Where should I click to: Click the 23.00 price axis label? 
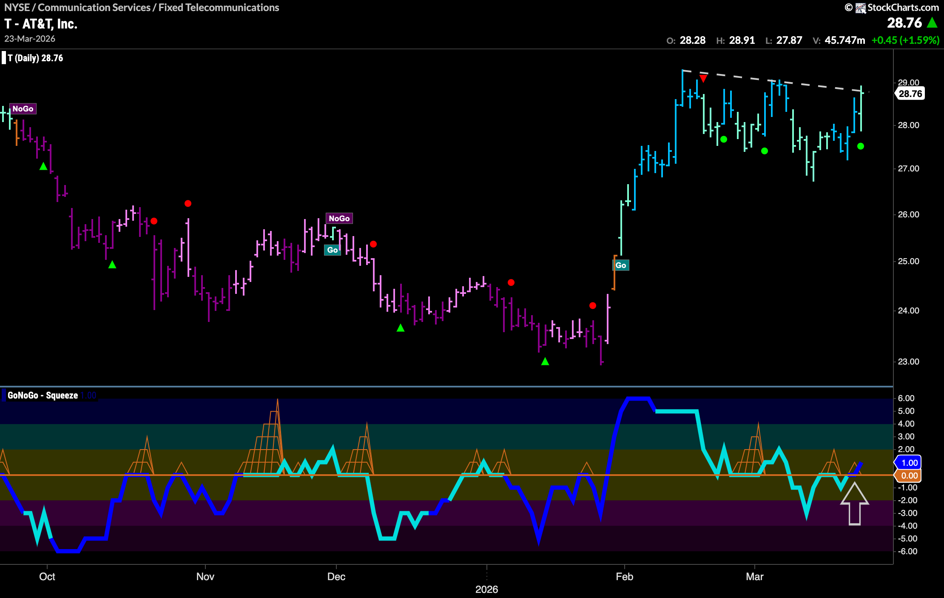(x=908, y=362)
